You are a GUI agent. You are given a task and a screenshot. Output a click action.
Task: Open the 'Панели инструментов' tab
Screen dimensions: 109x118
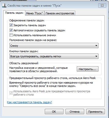coord(60,13)
